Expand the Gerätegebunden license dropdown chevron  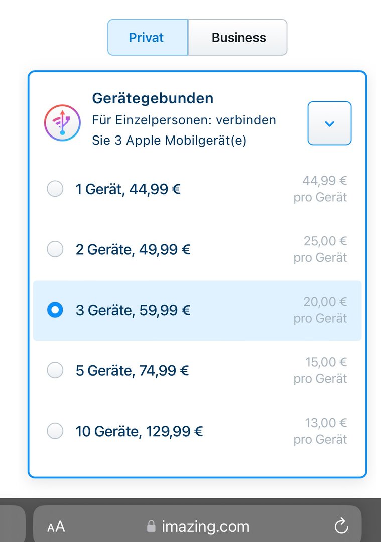click(329, 123)
